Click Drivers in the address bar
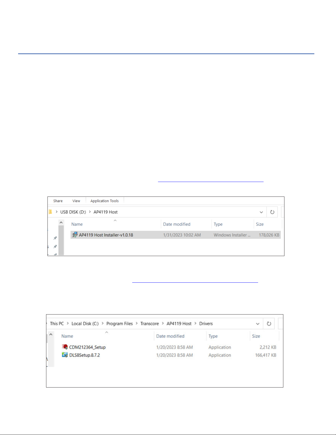 [x=206, y=324]
